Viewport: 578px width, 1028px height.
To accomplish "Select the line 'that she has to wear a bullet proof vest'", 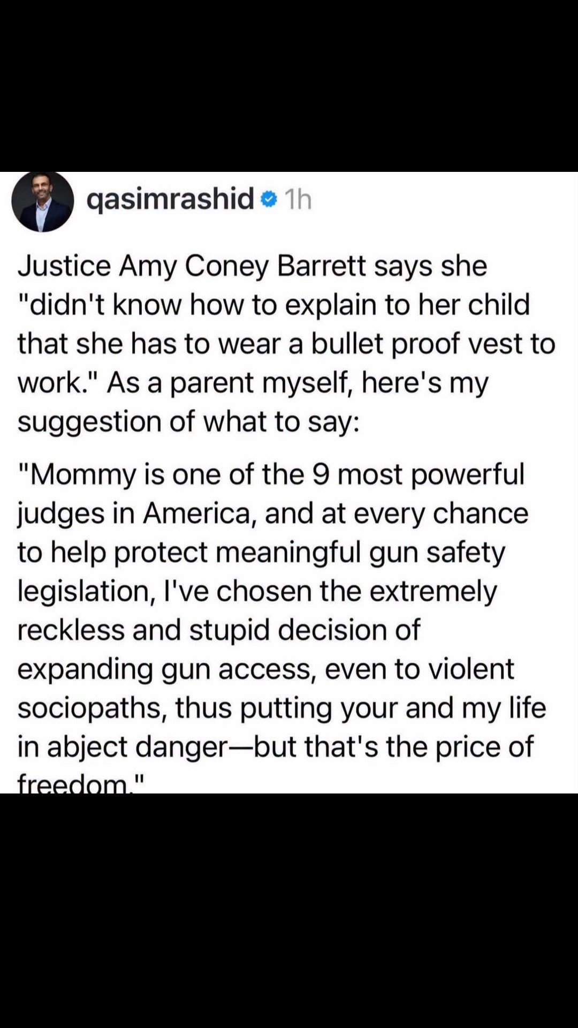I will [x=286, y=344].
